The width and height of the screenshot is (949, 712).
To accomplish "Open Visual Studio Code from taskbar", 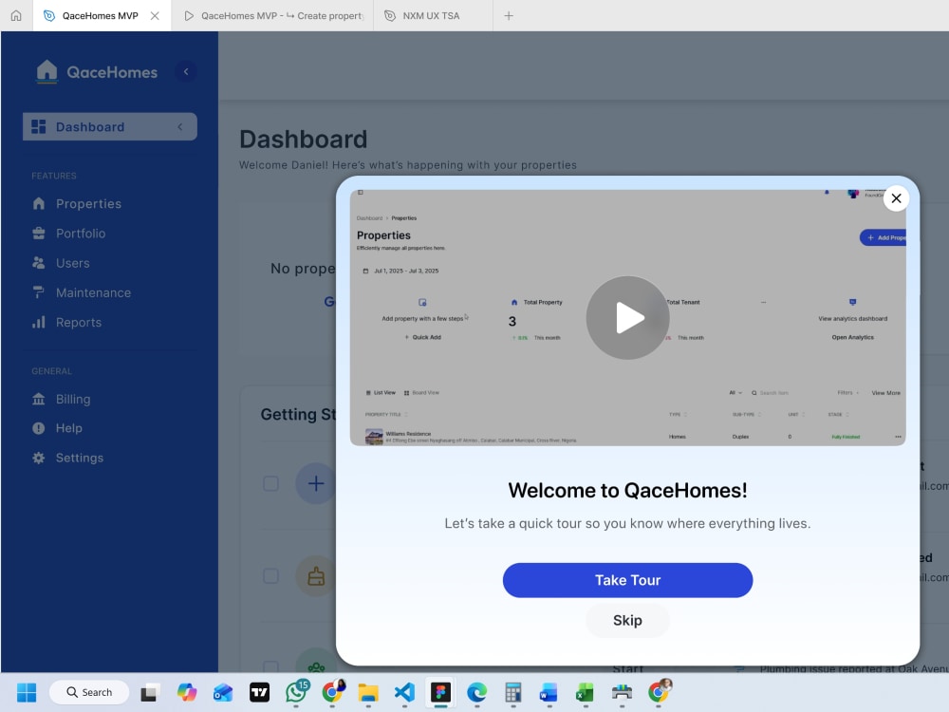I will [404, 692].
